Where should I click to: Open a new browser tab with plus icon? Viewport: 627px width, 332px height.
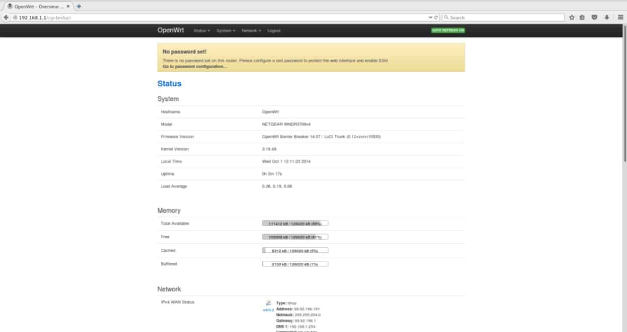point(79,6)
